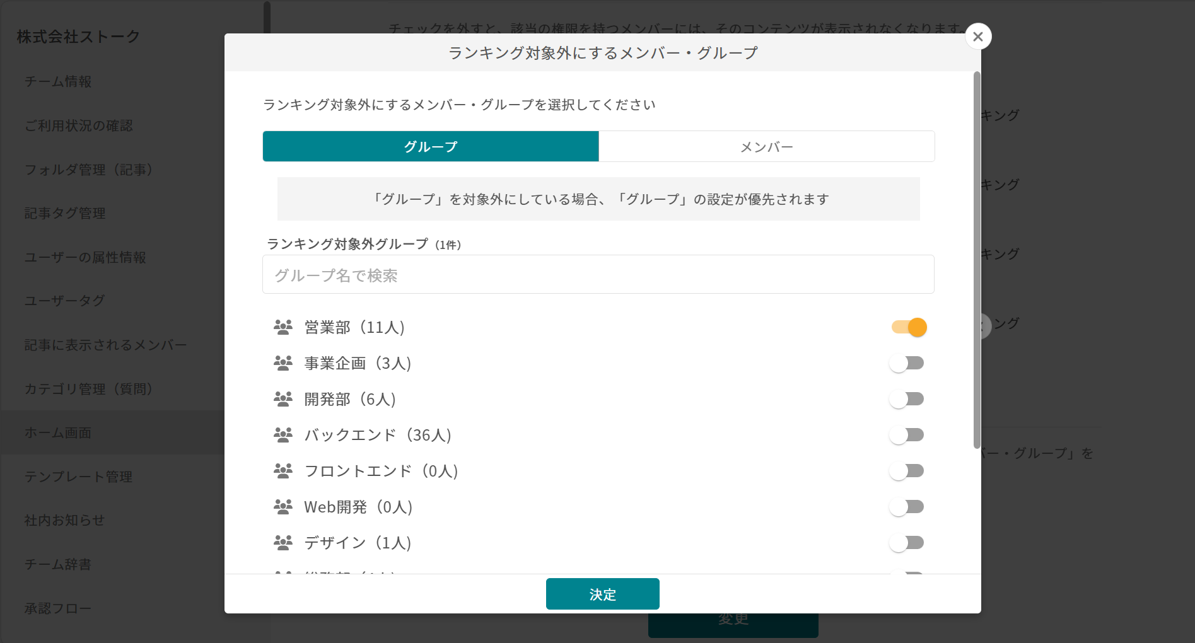This screenshot has height=643, width=1195.
Task: Turn on the 開発部 toggle
Action: 907,399
